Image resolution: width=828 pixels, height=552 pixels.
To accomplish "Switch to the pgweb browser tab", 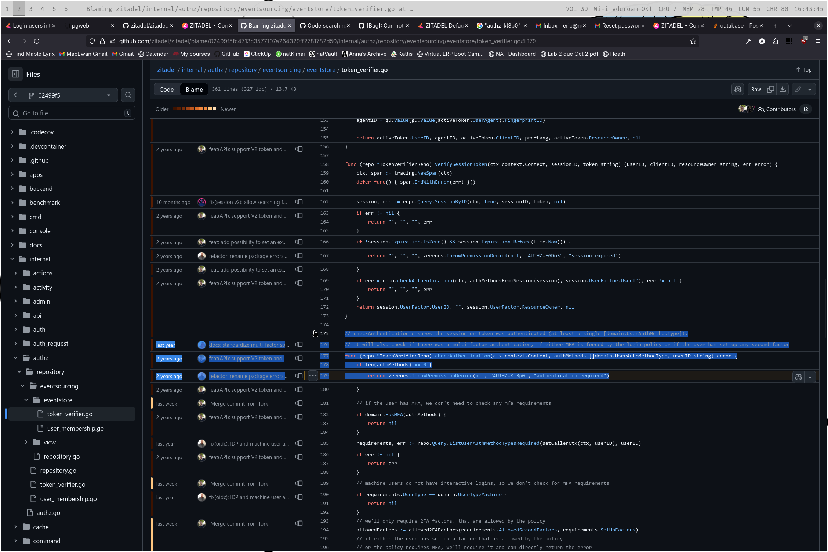I will (x=81, y=25).
